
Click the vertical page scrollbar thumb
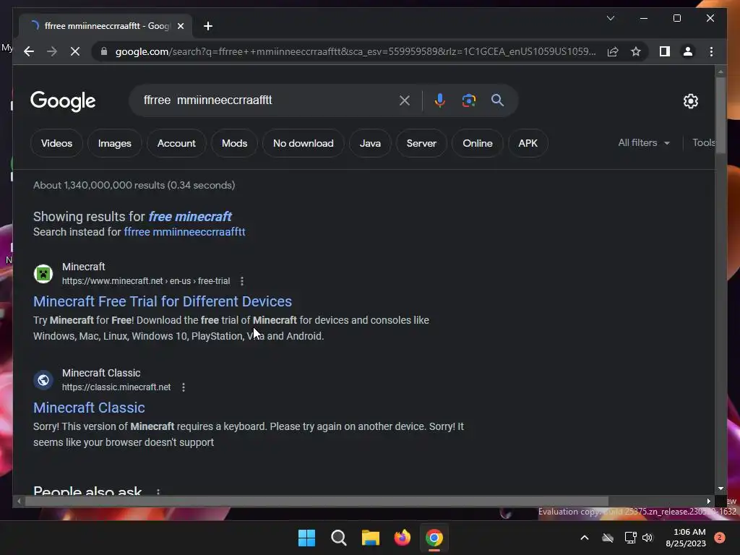click(720, 115)
